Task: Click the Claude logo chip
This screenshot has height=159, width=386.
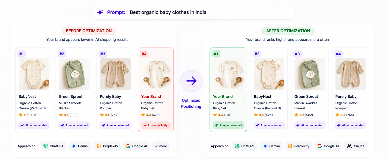Action: click(x=356, y=146)
